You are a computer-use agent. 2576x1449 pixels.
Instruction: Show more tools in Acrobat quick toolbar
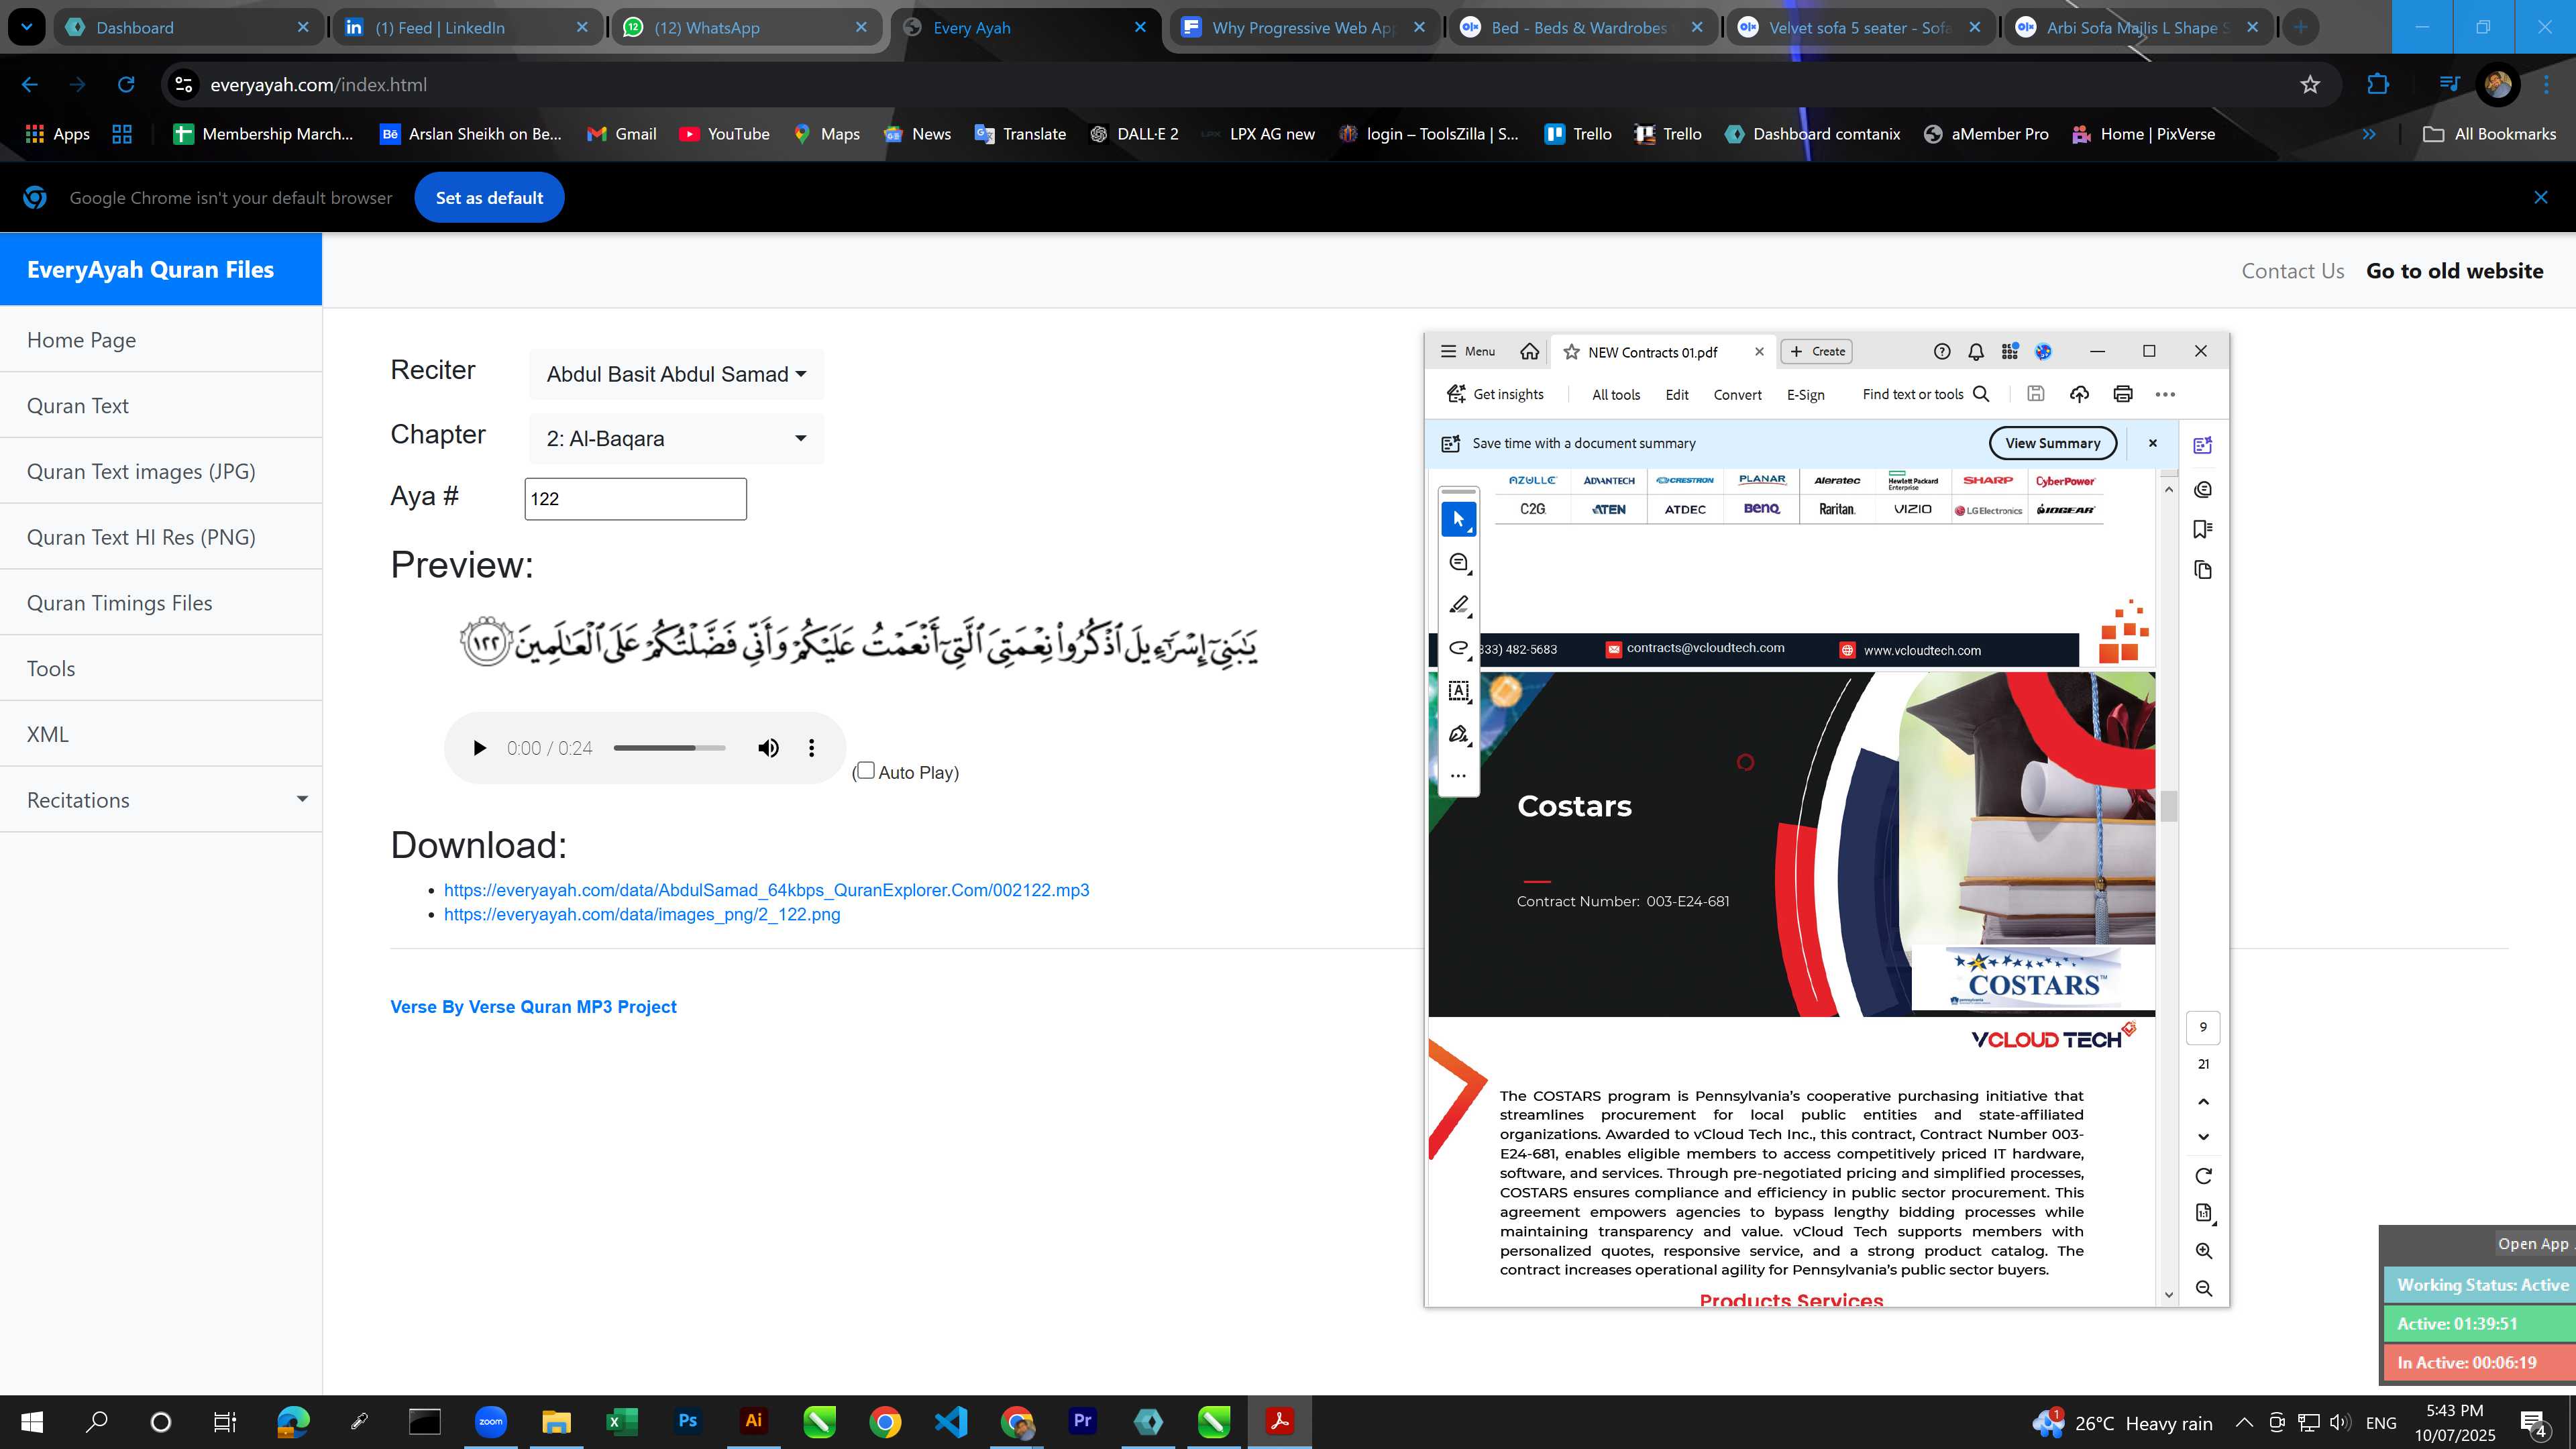(x=1458, y=776)
